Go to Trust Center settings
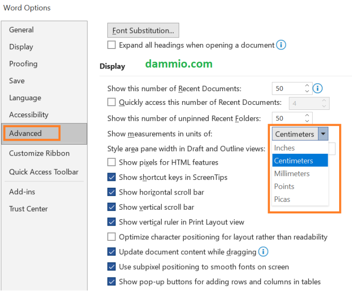Screen dimensions: 352x293 coord(28,209)
